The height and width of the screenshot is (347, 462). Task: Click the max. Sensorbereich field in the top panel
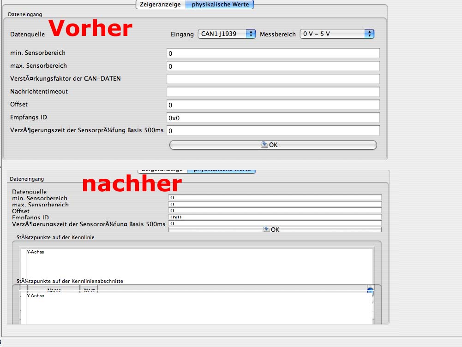(273, 66)
